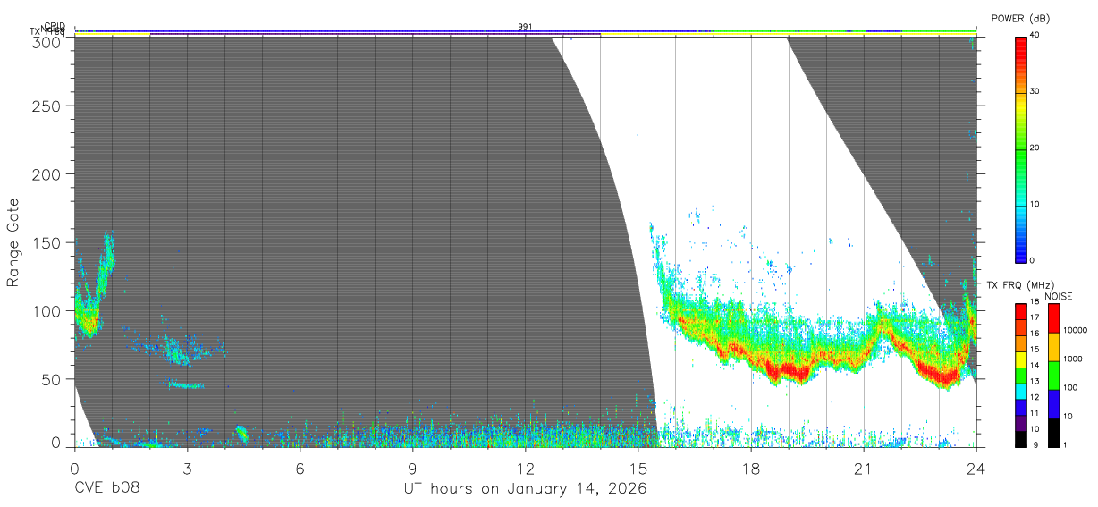This screenshot has width=1098, height=507.
Task: Click the 15 label on TX FRQ legend
Action: [1035, 350]
